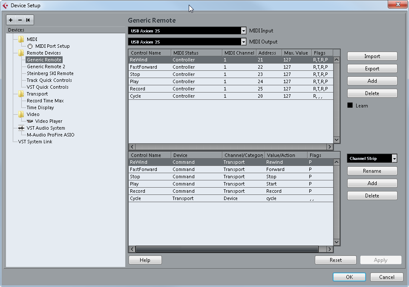This screenshot has width=409, height=287.
Task: Open the MIDI Output dropdown
Action: 243,42
